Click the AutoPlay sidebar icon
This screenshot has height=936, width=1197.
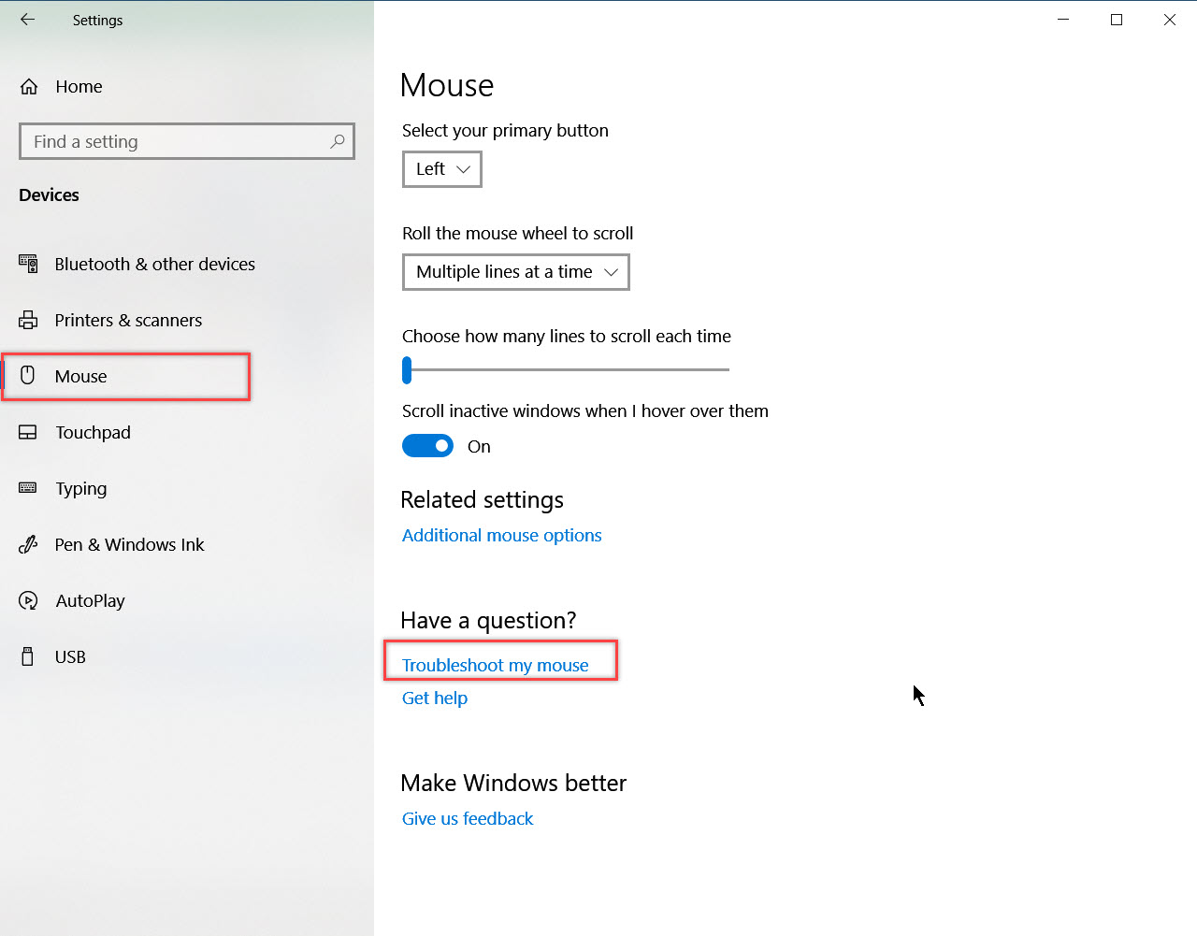28,600
